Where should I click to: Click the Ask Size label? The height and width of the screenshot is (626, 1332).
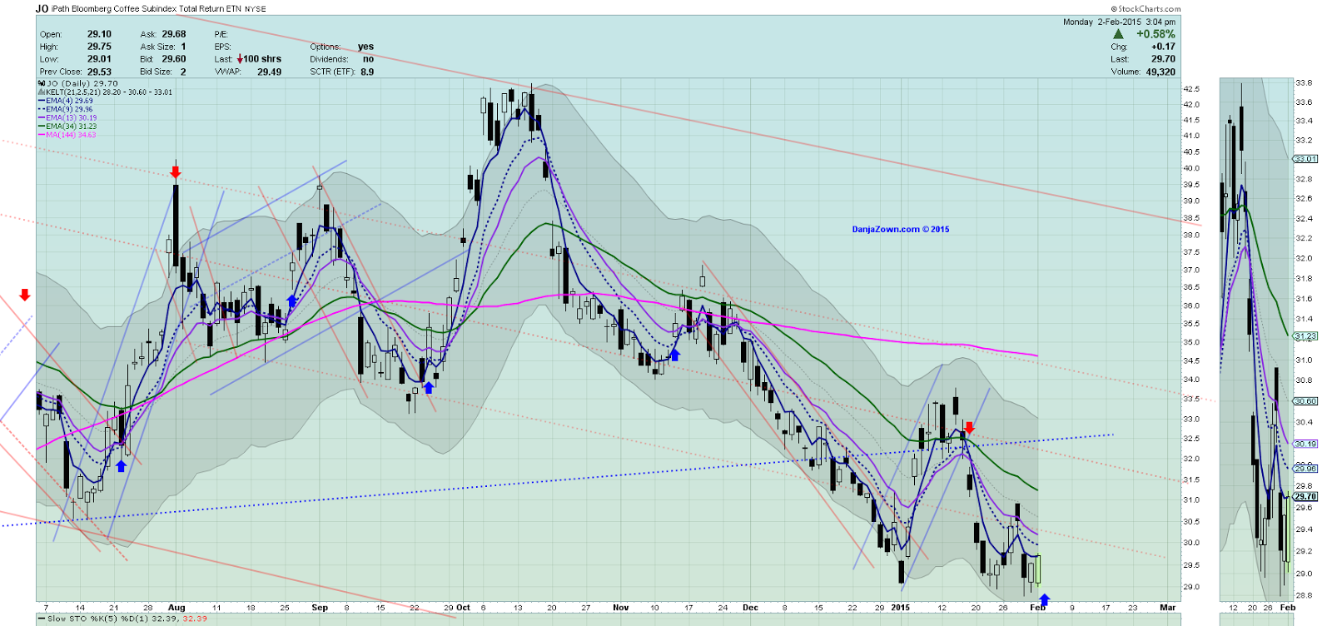[157, 47]
